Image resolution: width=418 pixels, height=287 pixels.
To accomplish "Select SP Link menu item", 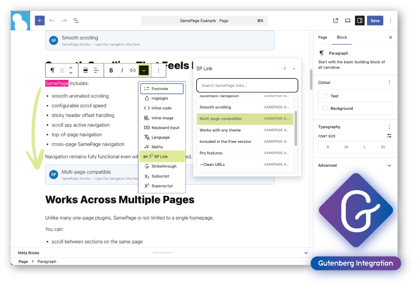I will [162, 156].
